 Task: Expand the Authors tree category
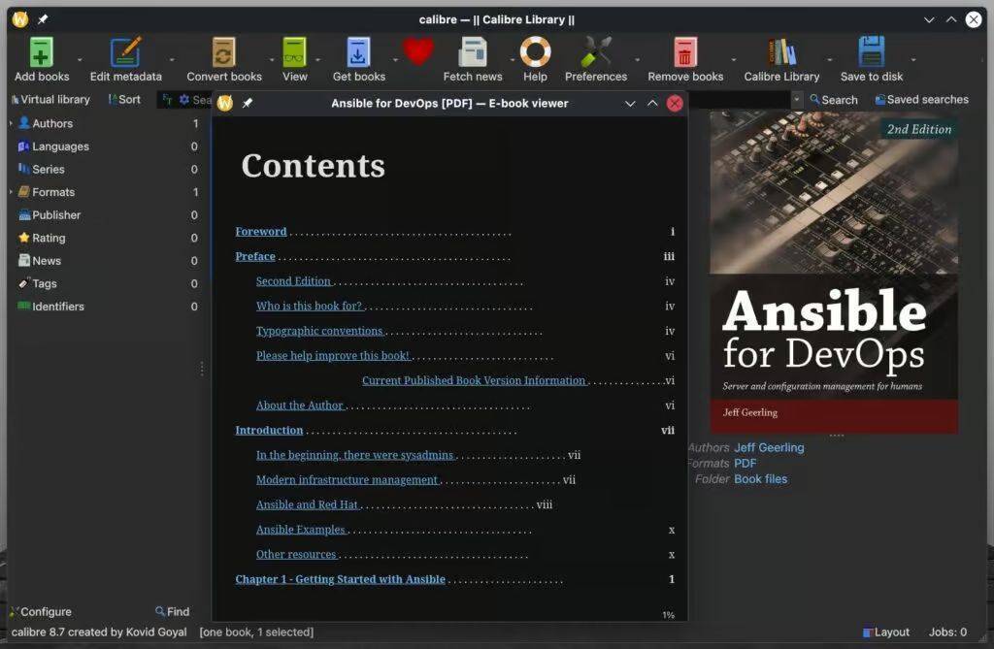pos(11,123)
